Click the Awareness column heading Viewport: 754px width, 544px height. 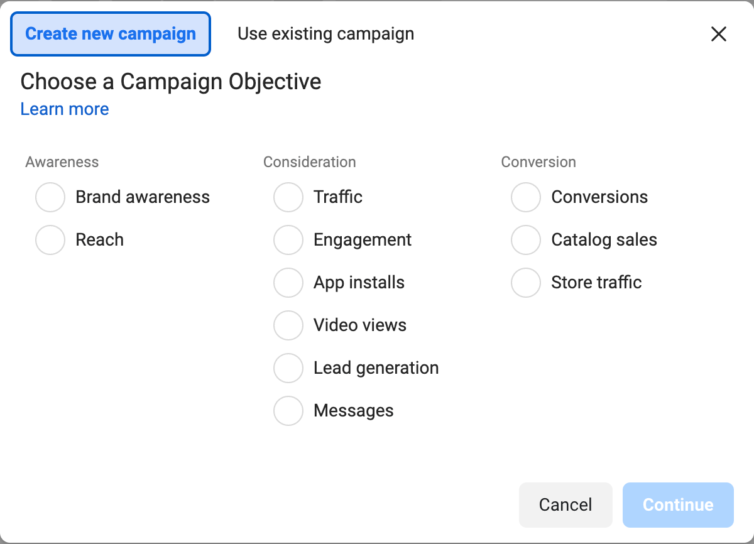tap(62, 162)
